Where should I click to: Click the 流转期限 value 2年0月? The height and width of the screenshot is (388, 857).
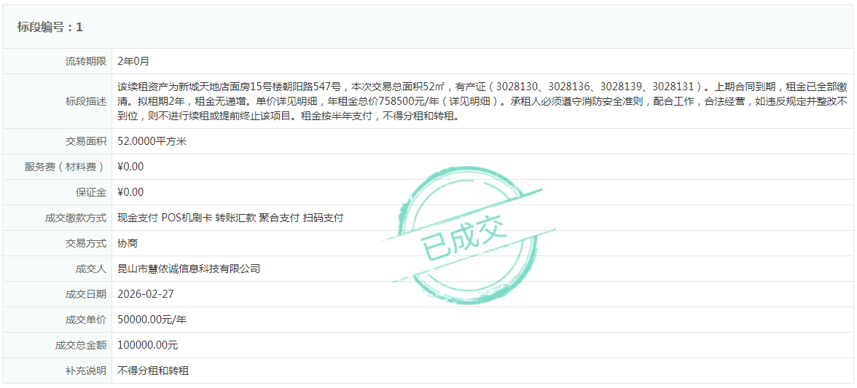tap(133, 61)
